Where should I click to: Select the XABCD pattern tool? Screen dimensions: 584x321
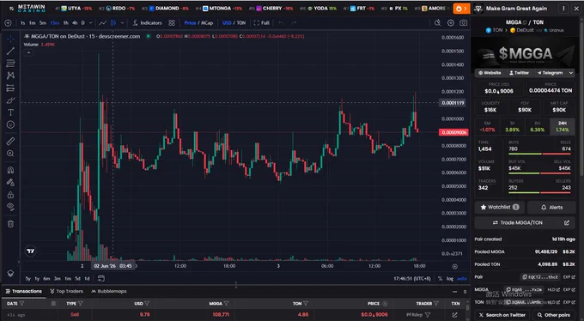[x=10, y=76]
